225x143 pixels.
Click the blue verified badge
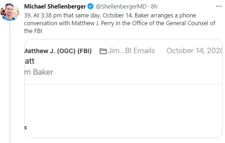click(x=91, y=7)
